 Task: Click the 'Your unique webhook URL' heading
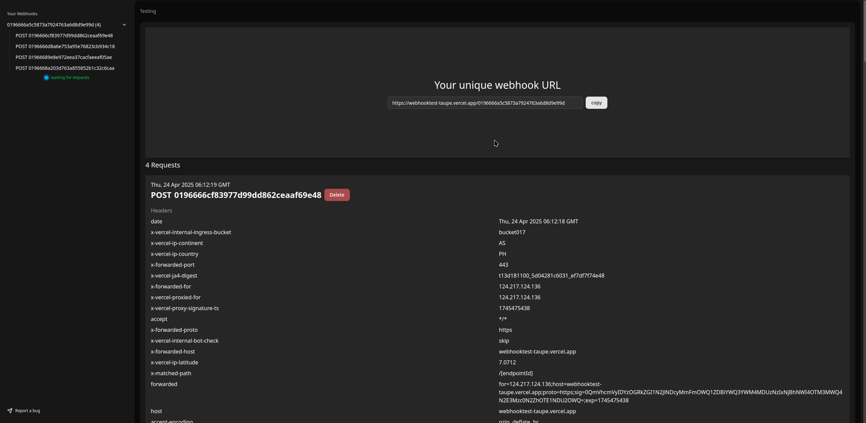pos(497,85)
